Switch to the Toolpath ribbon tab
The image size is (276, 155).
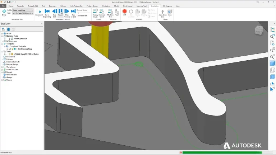click(x=20, y=6)
